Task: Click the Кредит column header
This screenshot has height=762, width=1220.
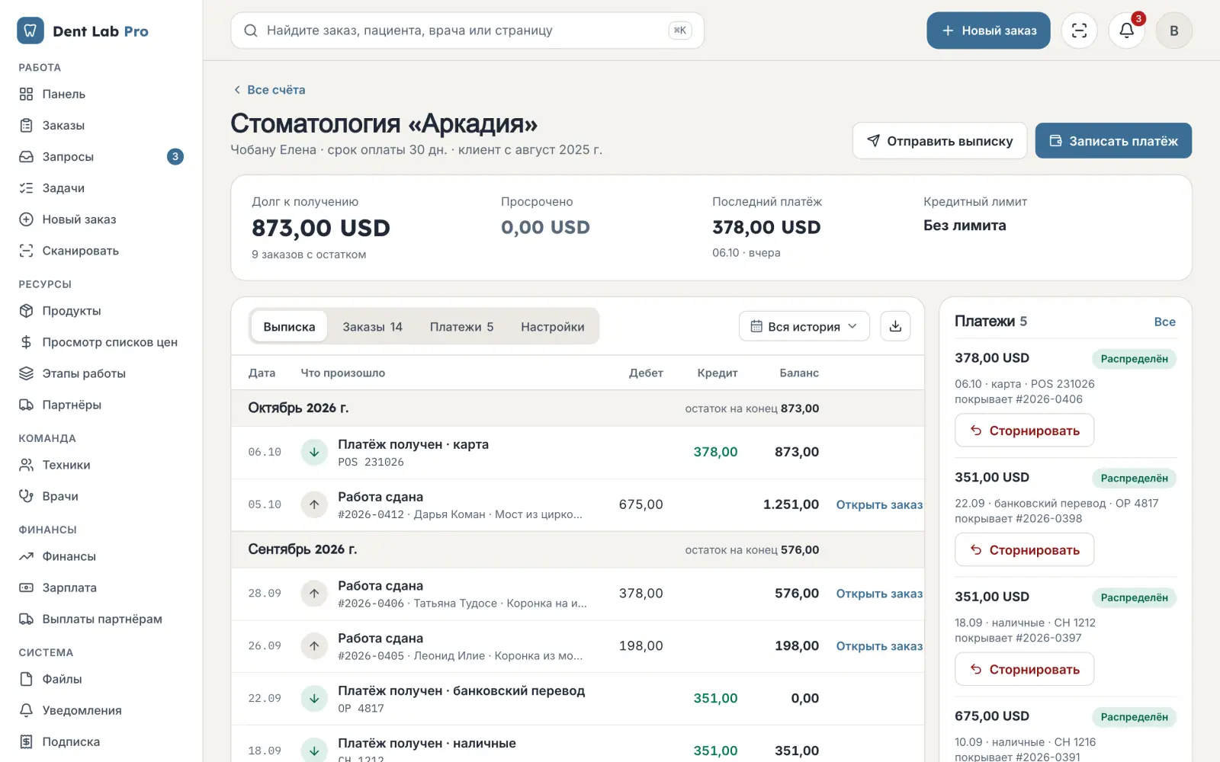Action: point(717,373)
